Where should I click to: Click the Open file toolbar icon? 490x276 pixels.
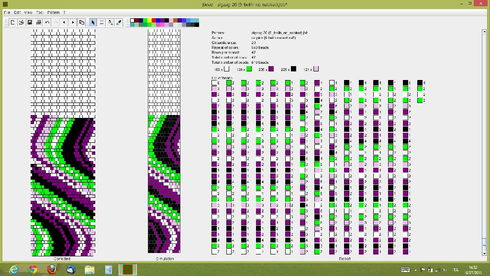coord(21,22)
